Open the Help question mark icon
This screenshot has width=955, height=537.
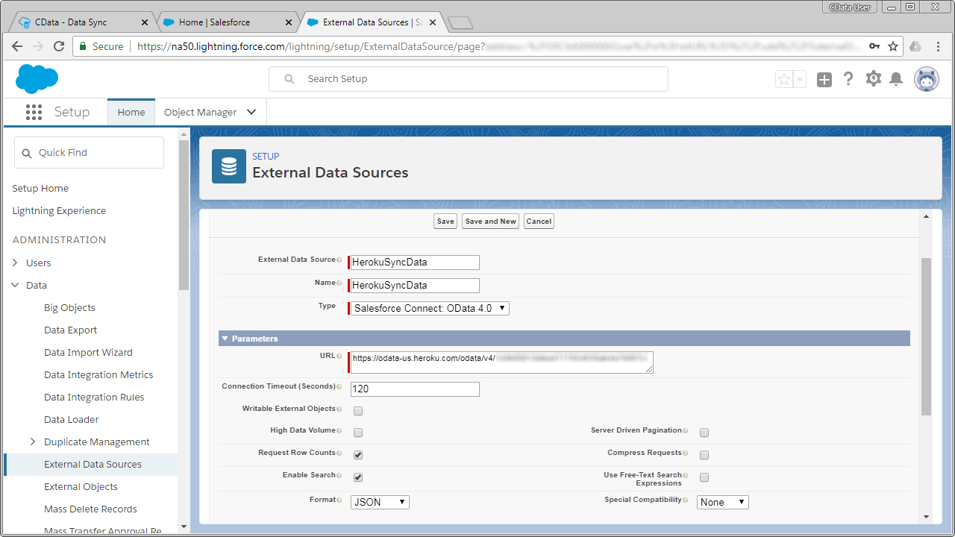pyautogui.click(x=848, y=79)
